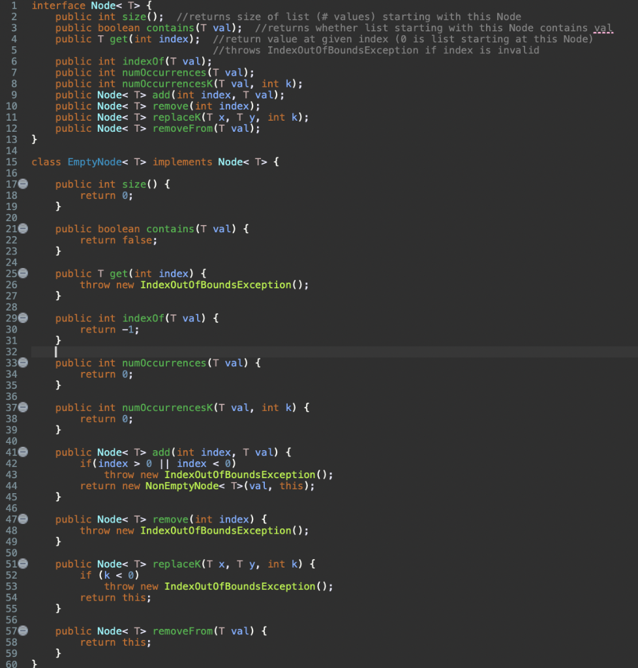Click line number 60 in the gutter
Image resolution: width=638 pixels, height=668 pixels.
tap(12, 664)
